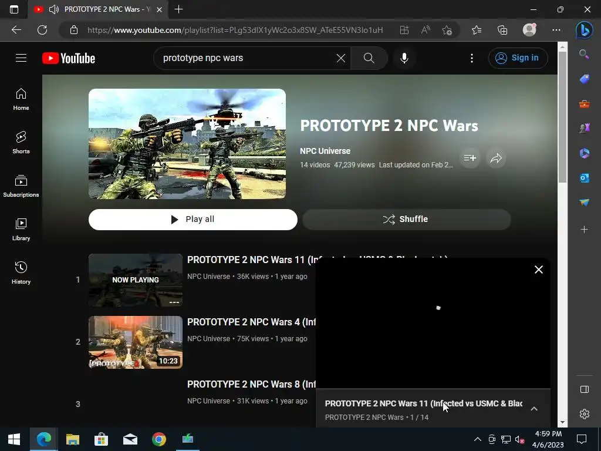
Task: Open the playlist cover thumbnail
Action: (187, 144)
